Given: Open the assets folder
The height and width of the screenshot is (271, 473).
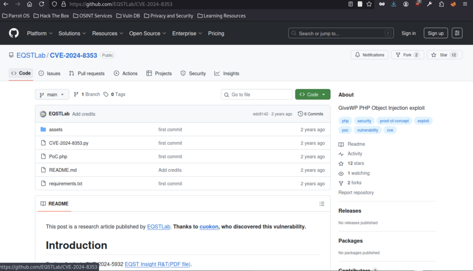Looking at the screenshot, I should click(x=55, y=130).
